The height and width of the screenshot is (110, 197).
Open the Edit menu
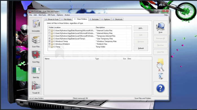click(x=35, y=15)
